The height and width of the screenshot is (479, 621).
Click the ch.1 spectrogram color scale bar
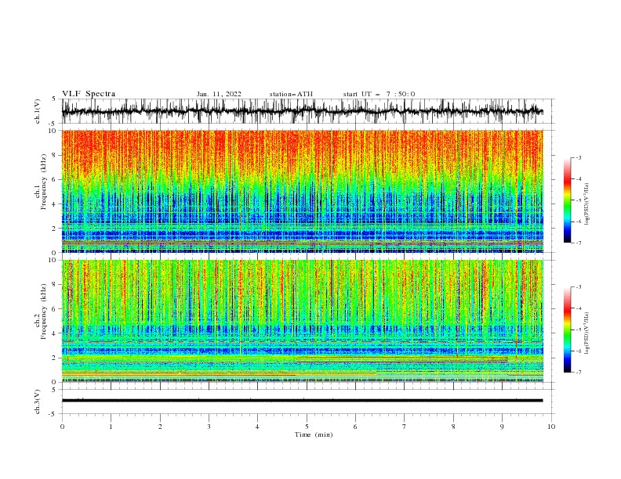point(567,200)
